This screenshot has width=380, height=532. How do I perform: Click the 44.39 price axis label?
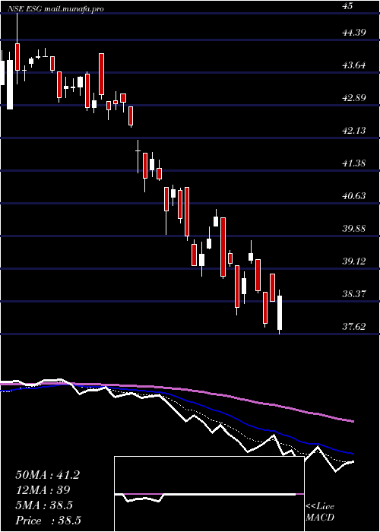(354, 33)
